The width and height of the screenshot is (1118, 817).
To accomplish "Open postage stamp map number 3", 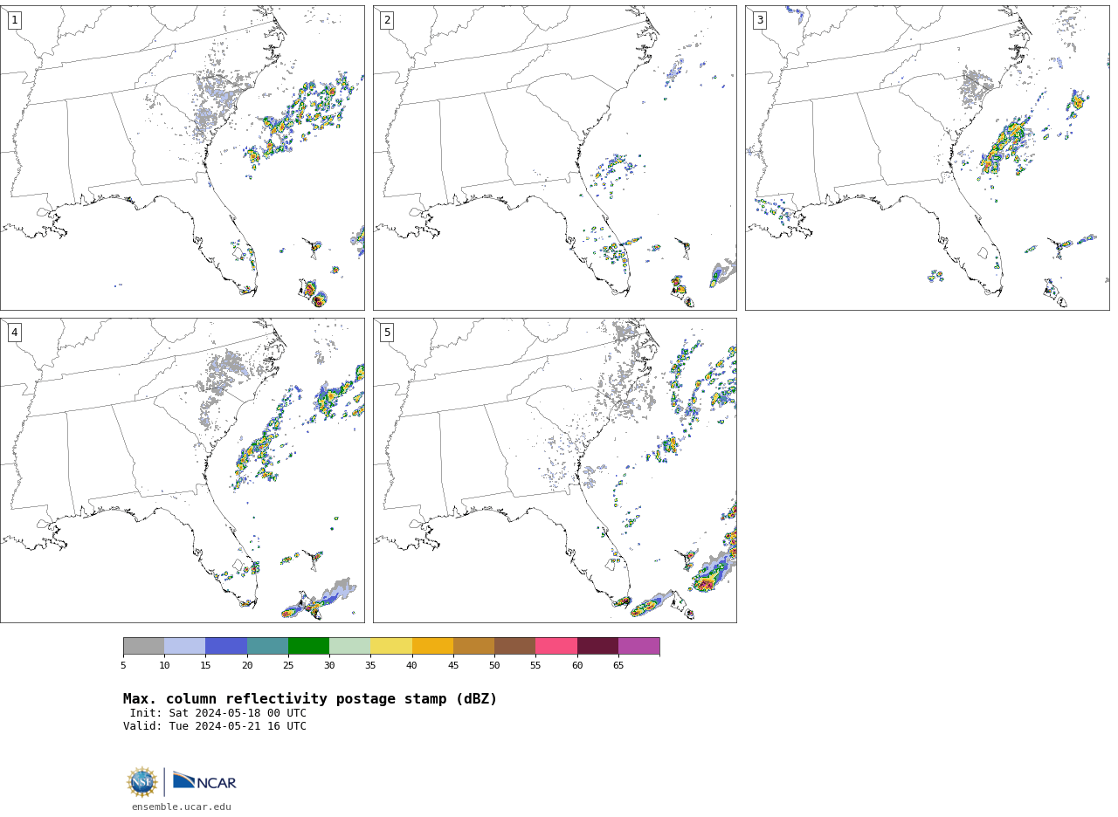I will [927, 158].
